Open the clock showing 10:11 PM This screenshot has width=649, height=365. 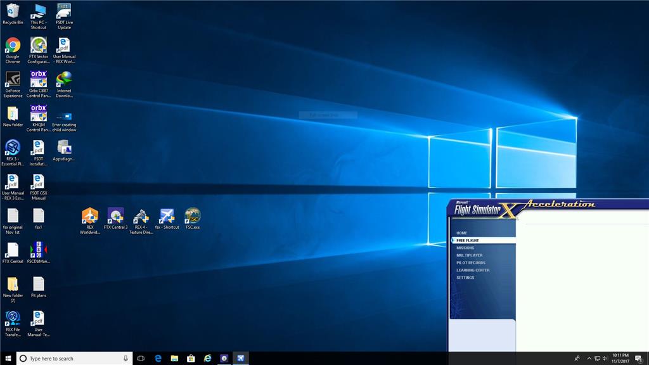620,359
